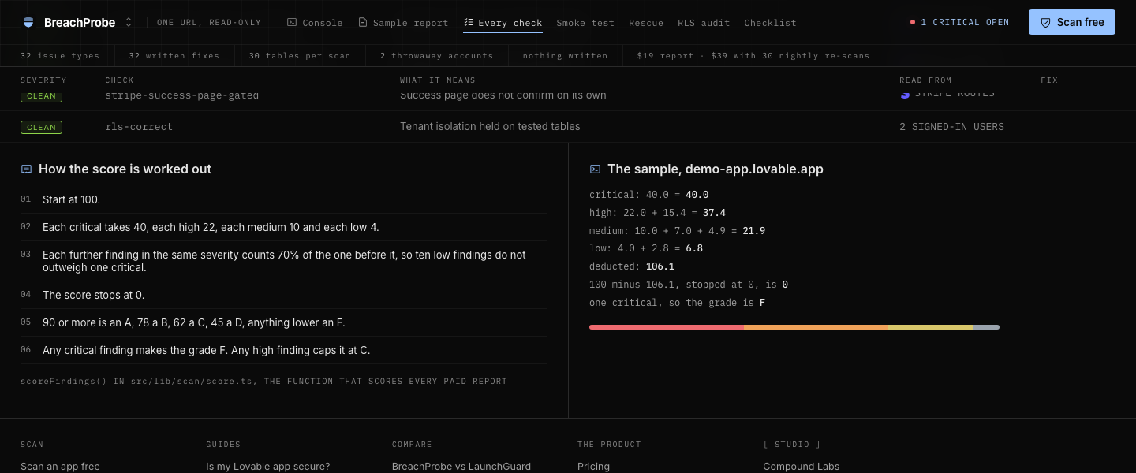Click the 'deducted: 106.1' line
The image size is (1136, 473).
tap(632, 266)
